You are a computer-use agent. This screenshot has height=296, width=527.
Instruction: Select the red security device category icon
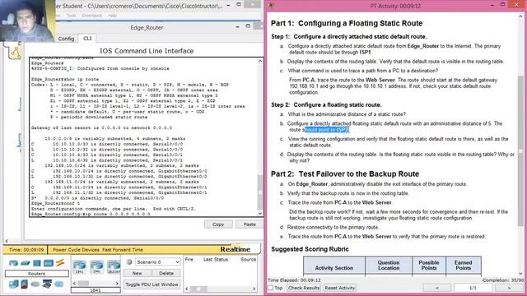(24, 284)
